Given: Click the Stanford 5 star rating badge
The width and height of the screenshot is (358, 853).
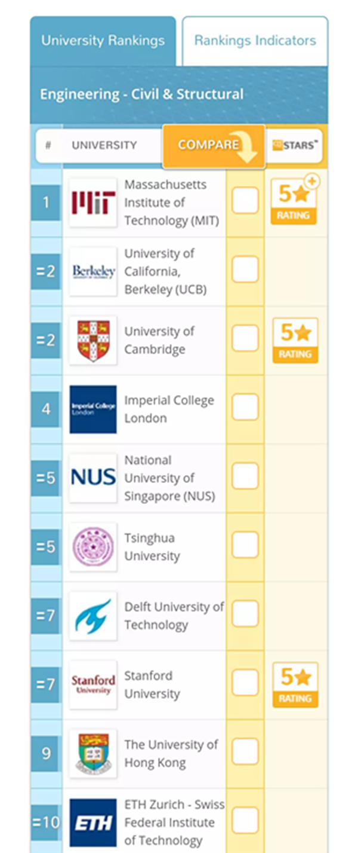Looking at the screenshot, I should (x=295, y=684).
